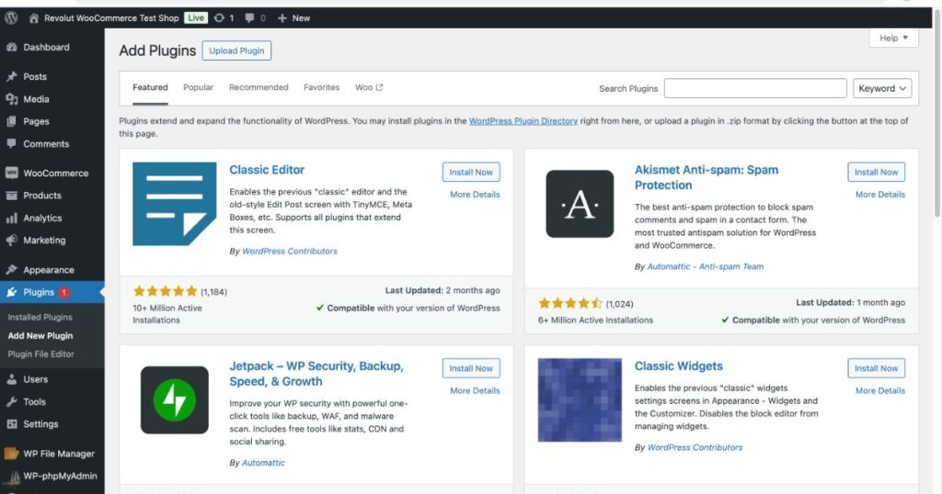Click the Classic Widgets plugin thumbnail

(x=580, y=399)
